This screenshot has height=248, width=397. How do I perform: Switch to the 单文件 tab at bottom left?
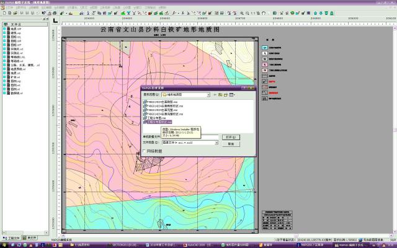click(x=32, y=237)
